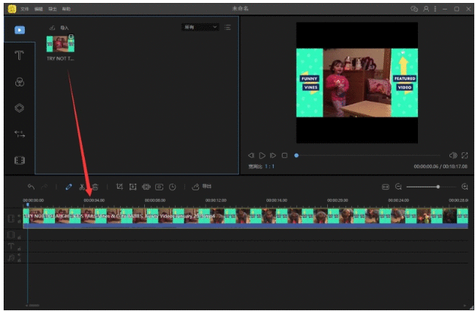Open the Filters panel in the sidebar
This screenshot has width=475, height=311.
click(20, 83)
